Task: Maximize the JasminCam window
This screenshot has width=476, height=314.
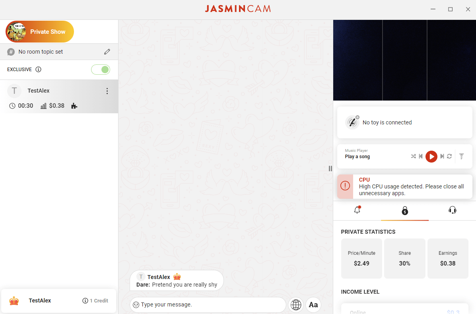Action: (451, 9)
